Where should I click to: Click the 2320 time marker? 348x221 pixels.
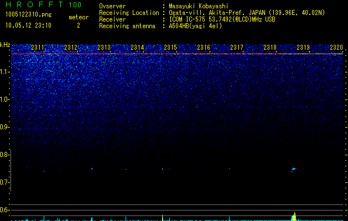[336, 48]
